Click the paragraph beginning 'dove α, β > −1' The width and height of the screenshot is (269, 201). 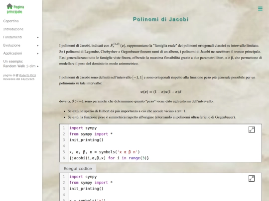pyautogui.click(x=136, y=101)
